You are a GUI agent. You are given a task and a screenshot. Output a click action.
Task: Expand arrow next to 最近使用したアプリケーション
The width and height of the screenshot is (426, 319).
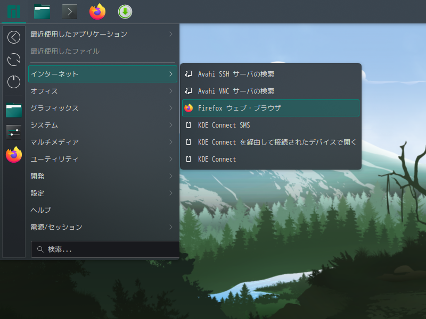click(x=171, y=34)
